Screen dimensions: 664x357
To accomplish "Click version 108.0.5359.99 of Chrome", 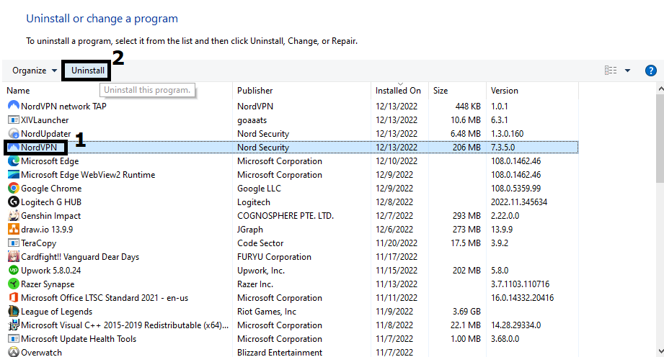I will [515, 189].
